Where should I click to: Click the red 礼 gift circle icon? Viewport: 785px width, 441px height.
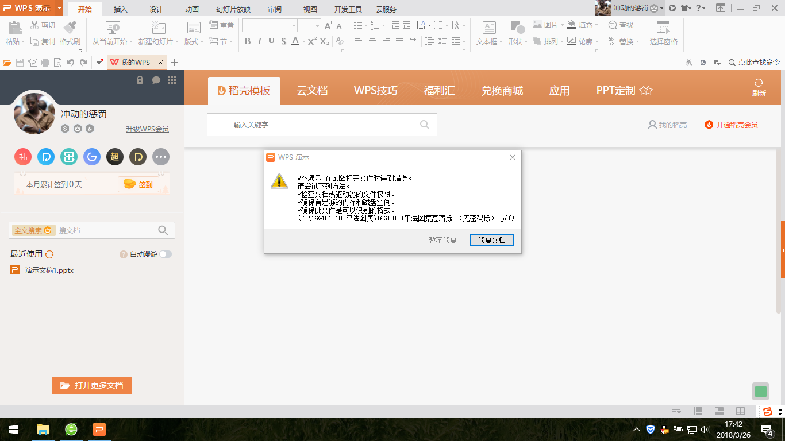point(23,156)
